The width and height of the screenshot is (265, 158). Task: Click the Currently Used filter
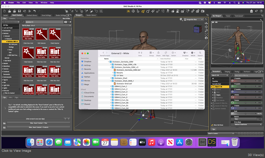(220, 84)
